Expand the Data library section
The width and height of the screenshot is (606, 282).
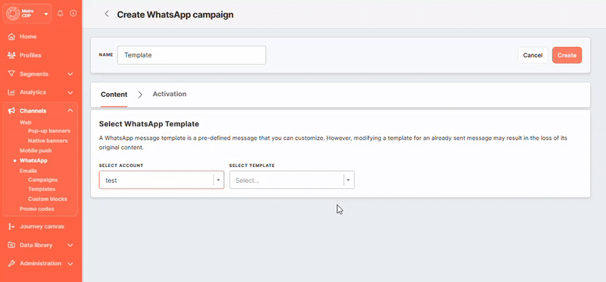tap(70, 245)
